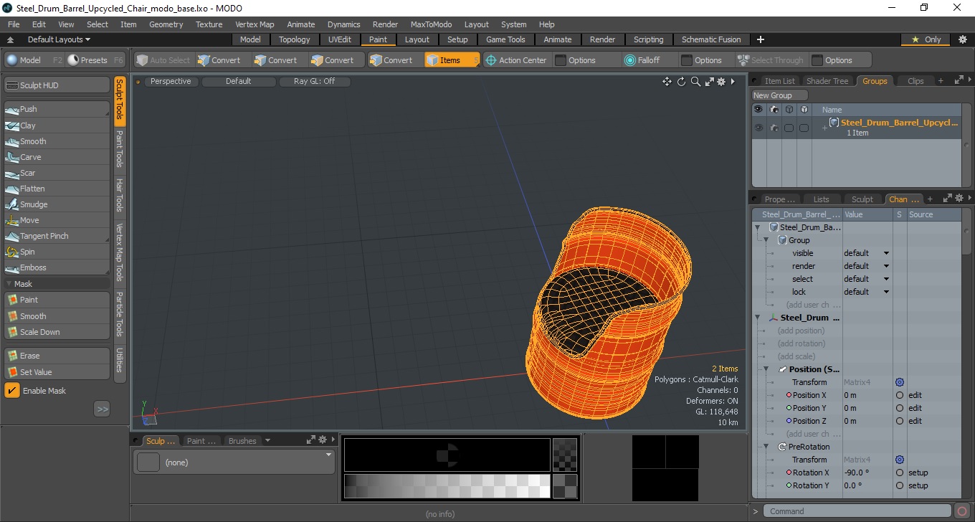
Task: Open the (none) brush preset dropdown
Action: coord(234,462)
